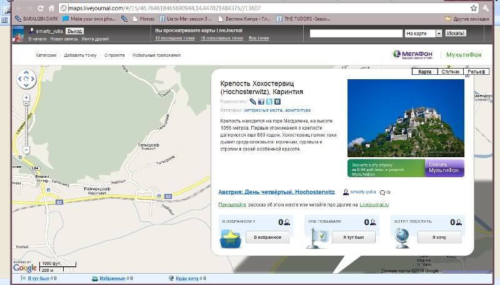500x285 pixels.
Task: Open category 'интересные места'
Action: click(263, 110)
